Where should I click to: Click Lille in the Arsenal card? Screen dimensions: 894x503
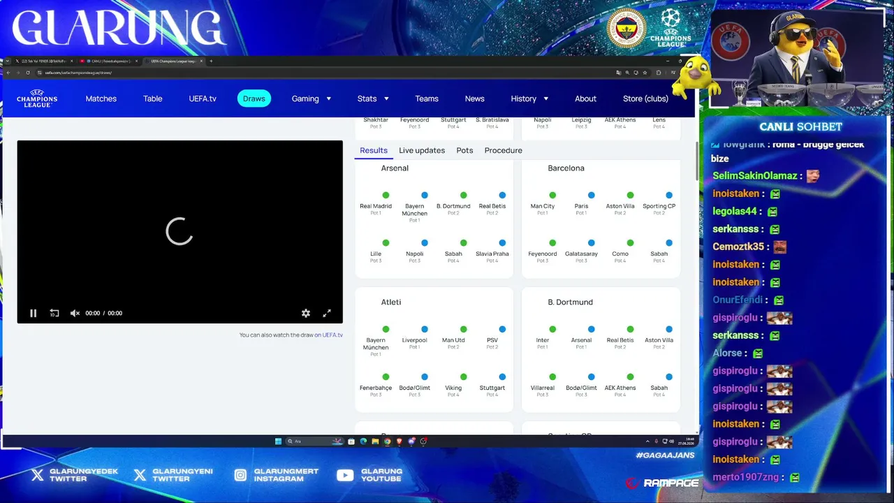point(376,254)
